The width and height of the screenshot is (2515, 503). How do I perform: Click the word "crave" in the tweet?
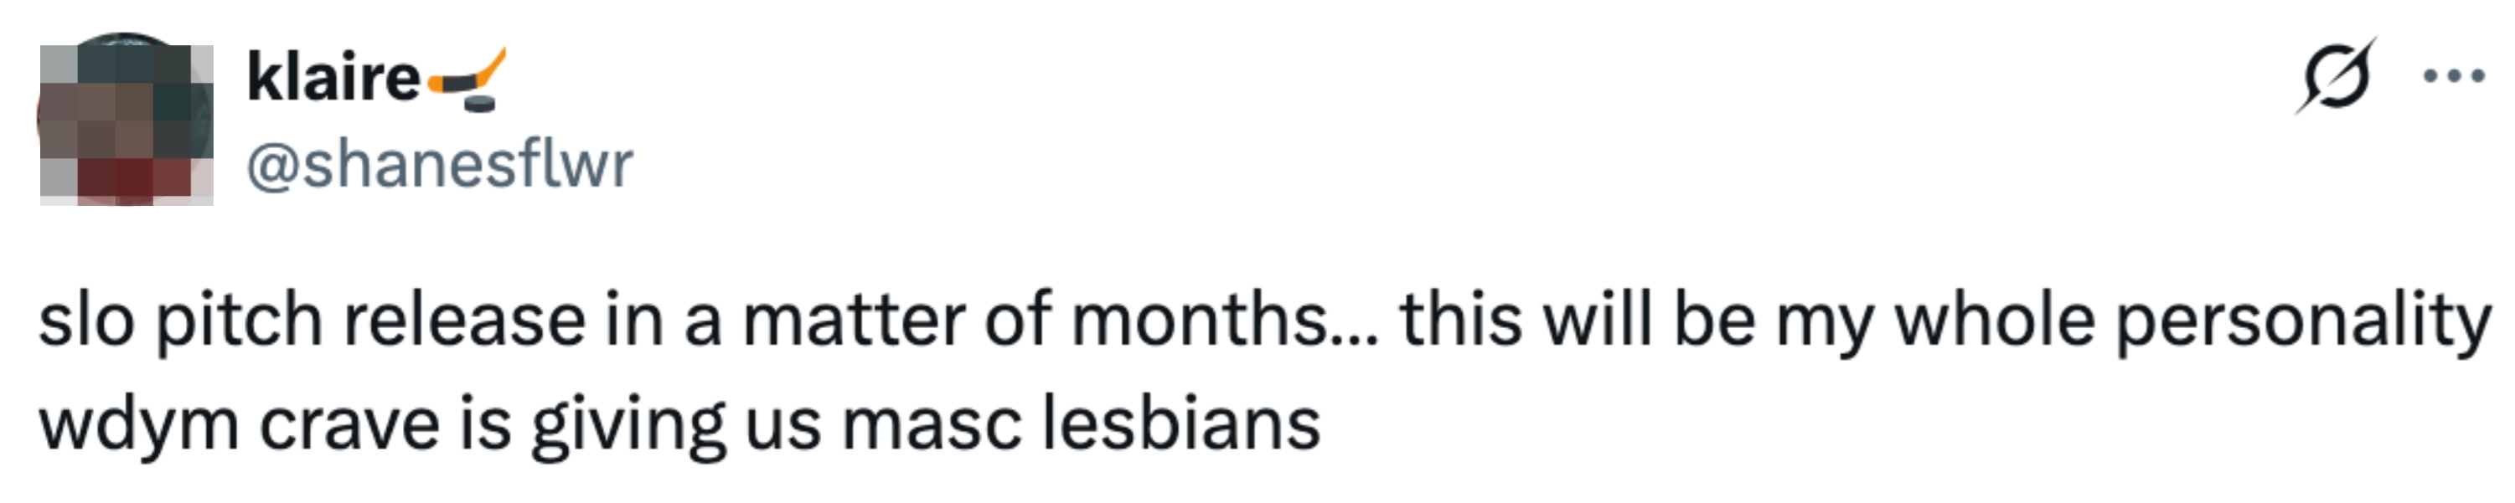(349, 425)
